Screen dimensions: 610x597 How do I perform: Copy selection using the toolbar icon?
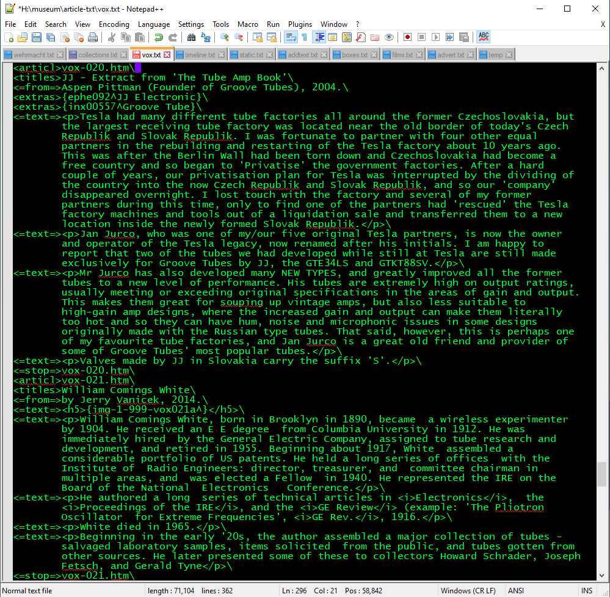pyautogui.click(x=126, y=37)
